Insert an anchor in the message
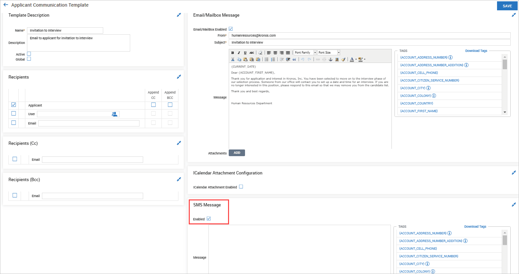Image resolution: width=519 pixels, height=274 pixels. [331, 59]
